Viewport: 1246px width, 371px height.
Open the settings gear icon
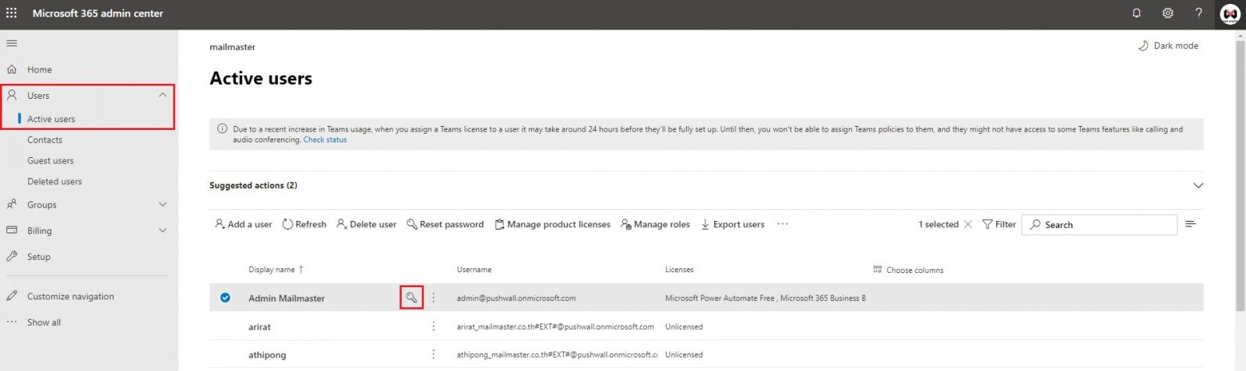pyautogui.click(x=1167, y=13)
